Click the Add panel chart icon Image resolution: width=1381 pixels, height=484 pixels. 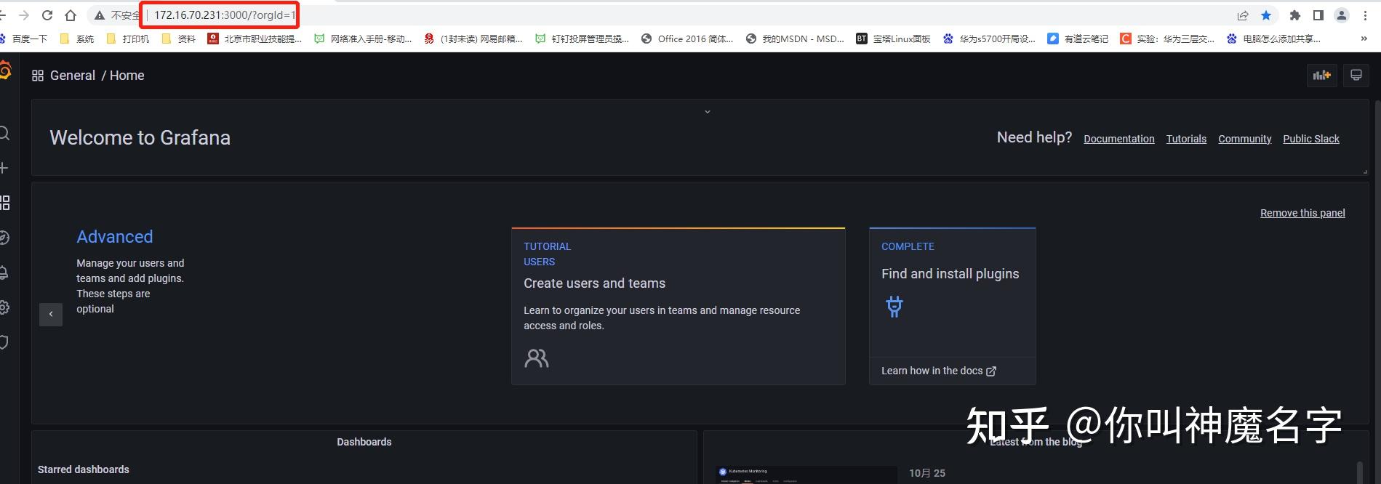[x=1321, y=76]
